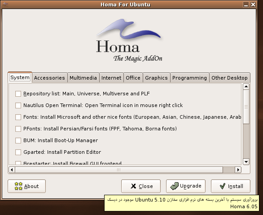Go to the Office tab

click(133, 78)
